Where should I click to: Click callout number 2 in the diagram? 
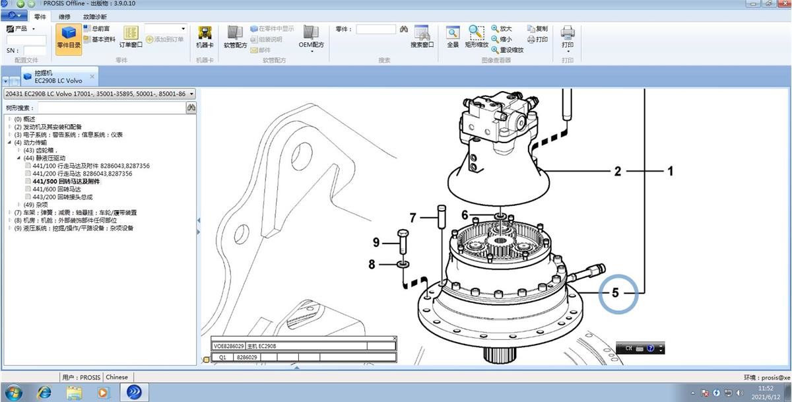click(618, 172)
